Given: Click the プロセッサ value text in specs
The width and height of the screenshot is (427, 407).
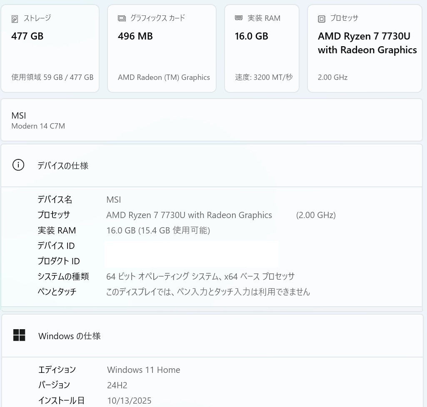Looking at the screenshot, I should pos(189,215).
